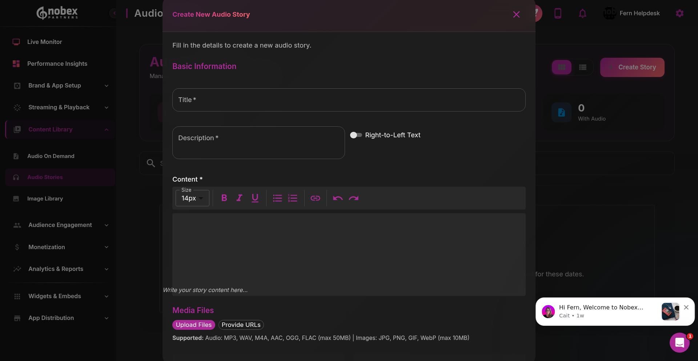Switch audio stories to list view
The width and height of the screenshot is (698, 361).
point(583,67)
